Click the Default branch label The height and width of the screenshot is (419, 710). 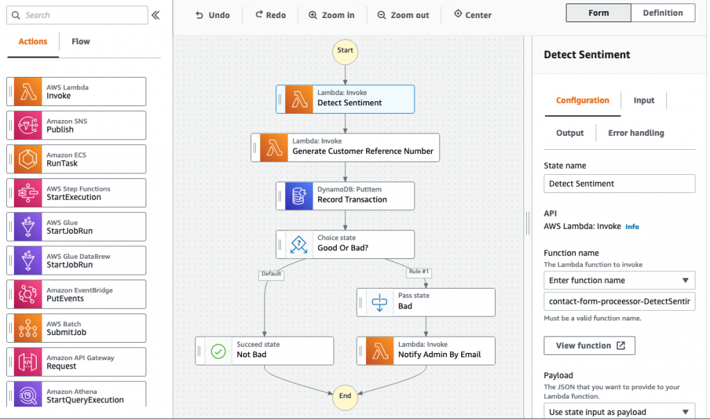click(271, 274)
